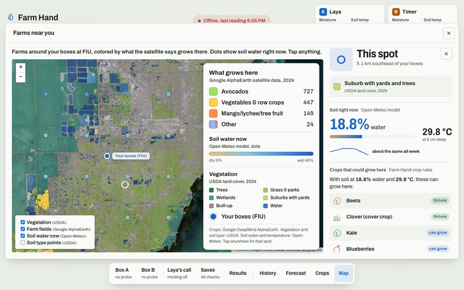464x290 pixels.
Task: Click the Soil water now gradient bar
Action: click(261, 154)
